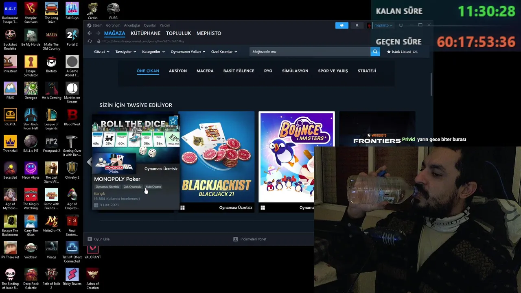Open Gorogoa desktop icon

coord(31,91)
